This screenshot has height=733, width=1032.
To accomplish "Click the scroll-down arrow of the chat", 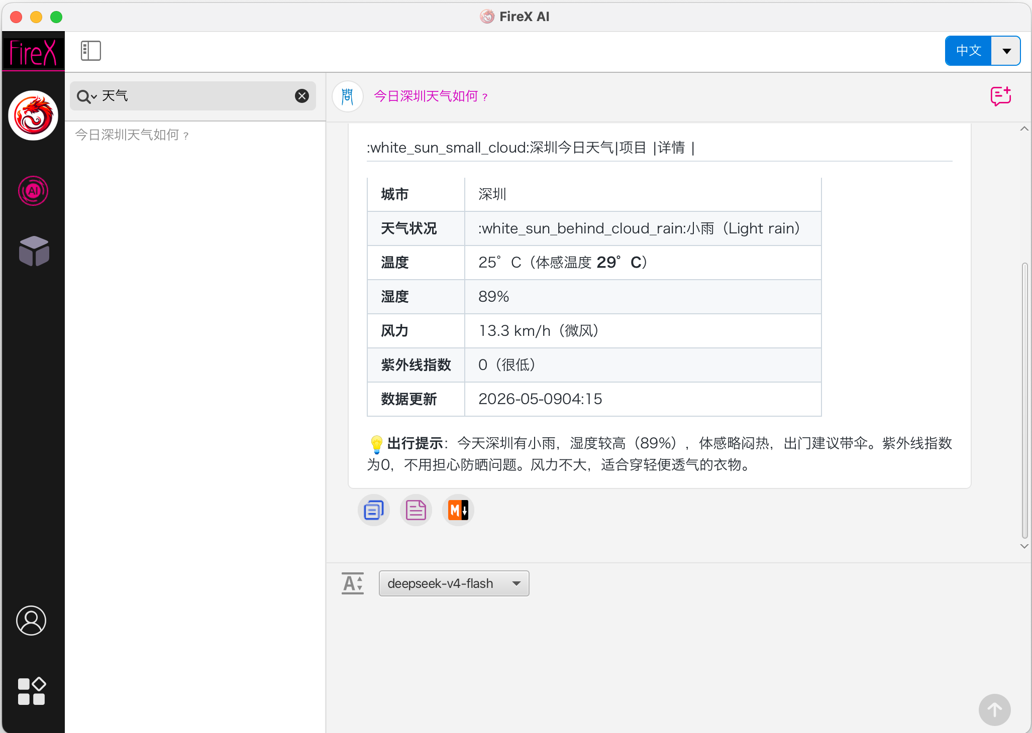I will pyautogui.click(x=1024, y=546).
